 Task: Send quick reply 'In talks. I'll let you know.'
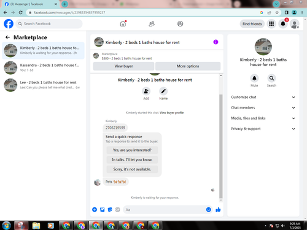132,159
